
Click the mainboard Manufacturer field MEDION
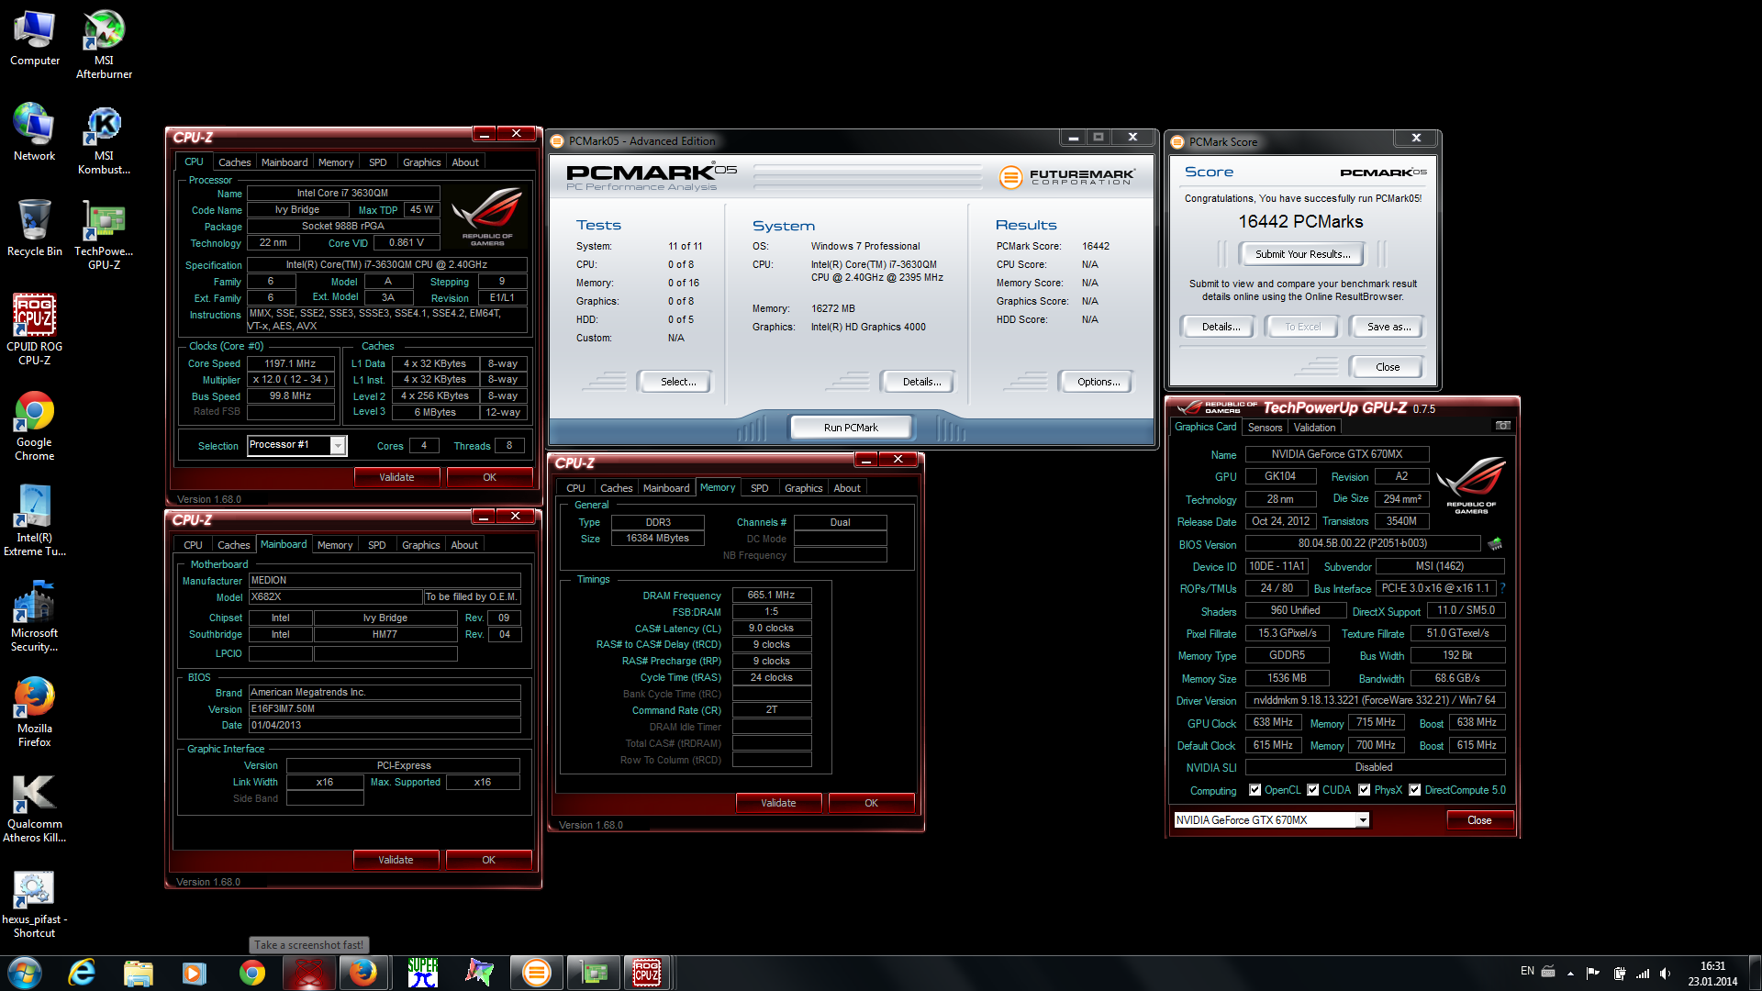tap(385, 580)
